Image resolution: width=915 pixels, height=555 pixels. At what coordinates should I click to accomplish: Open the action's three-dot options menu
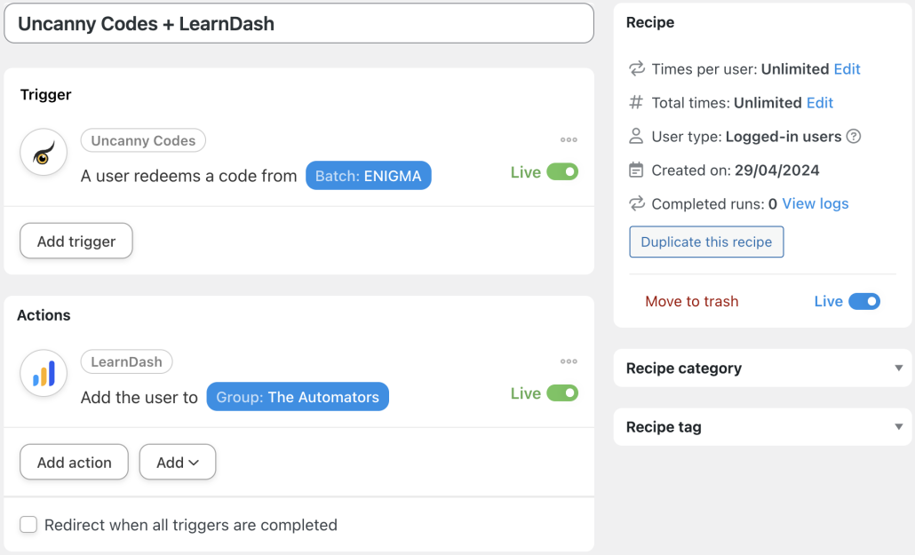(568, 361)
